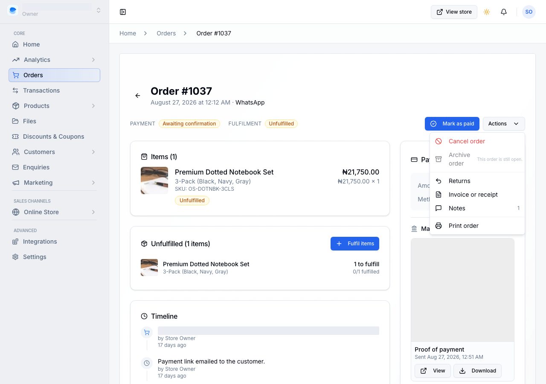Screen dimensions: 546x384
Task: Go to Home in the breadcrumb
Action: (x=128, y=33)
